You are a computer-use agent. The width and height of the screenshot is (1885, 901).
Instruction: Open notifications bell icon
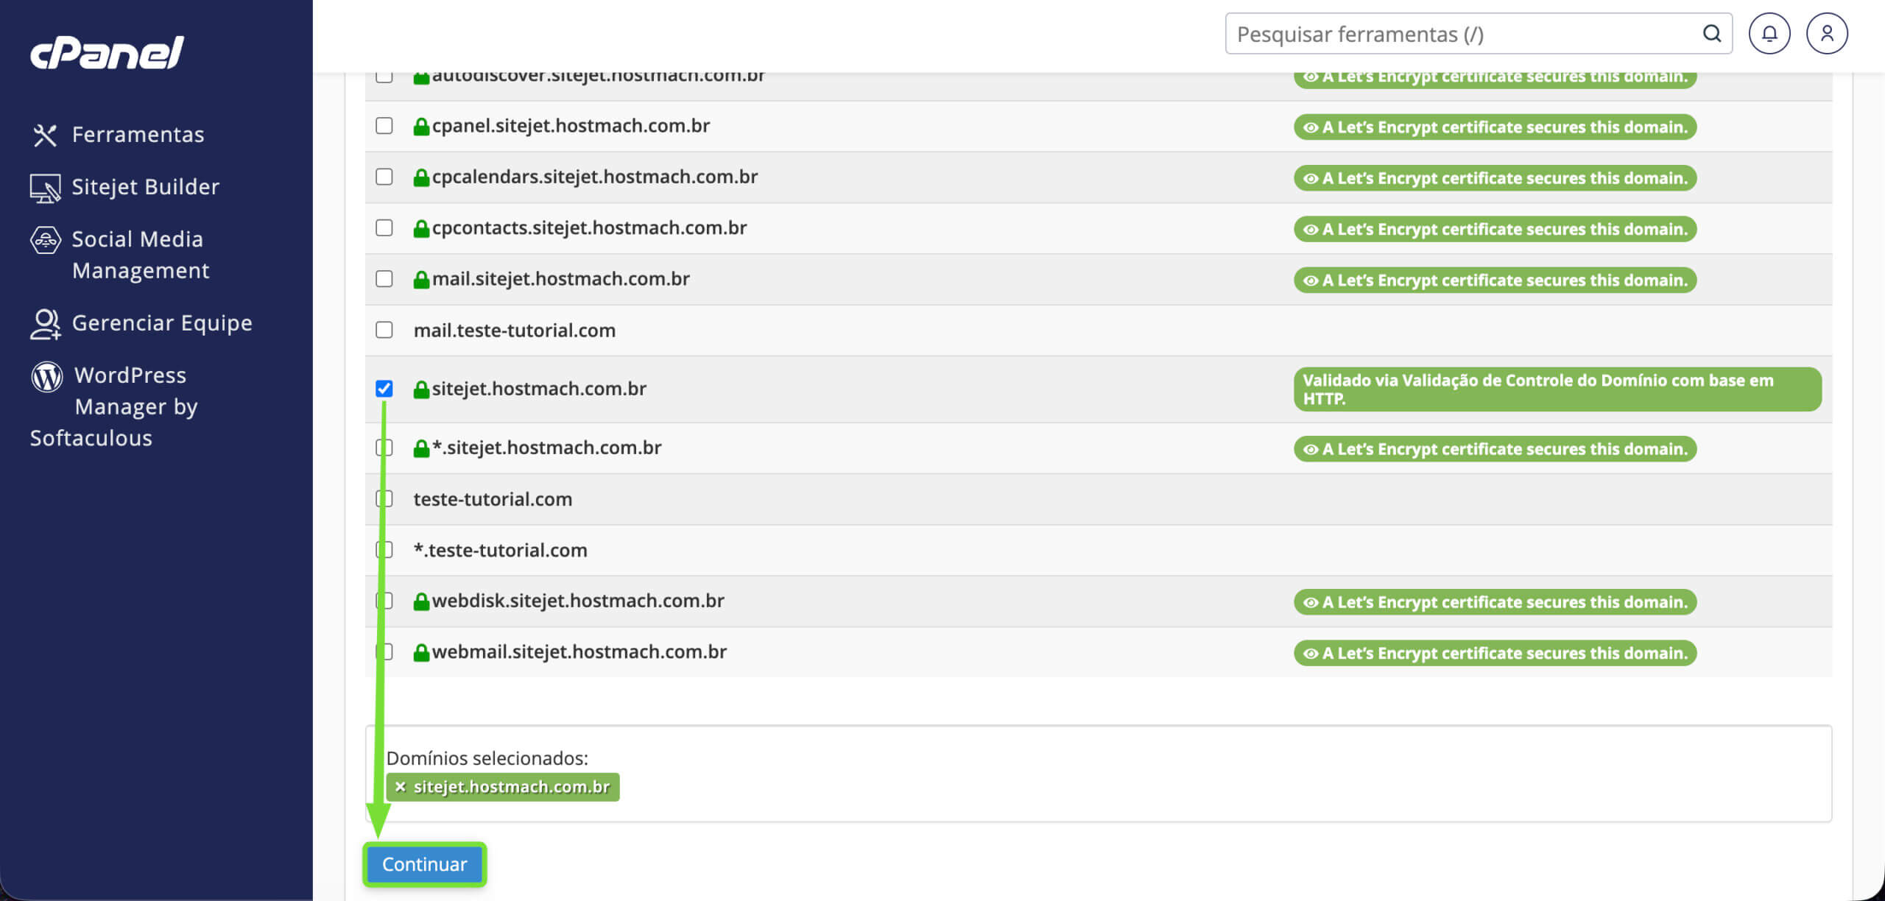click(x=1769, y=34)
